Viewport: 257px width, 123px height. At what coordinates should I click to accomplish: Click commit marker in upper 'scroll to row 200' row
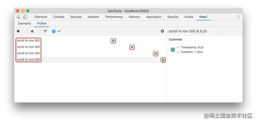[x=132, y=47]
